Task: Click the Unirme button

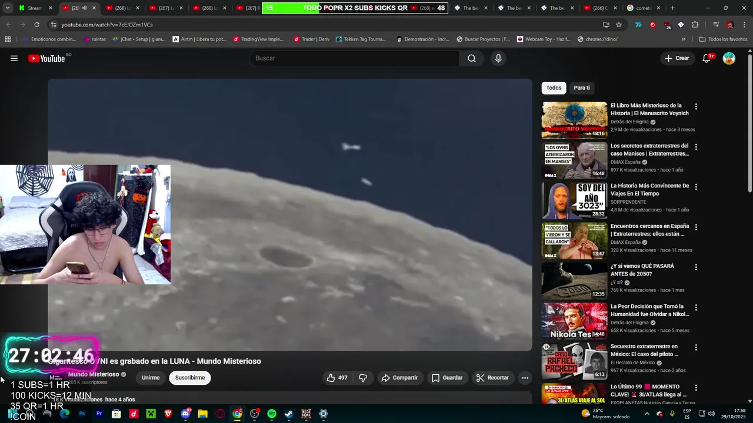Action: (x=151, y=378)
